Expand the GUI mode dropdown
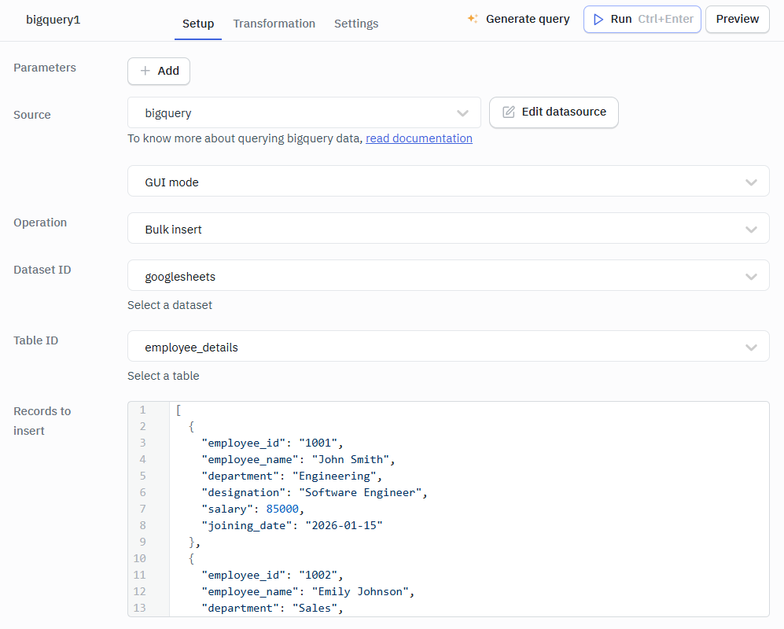This screenshot has height=629, width=784. [x=448, y=182]
